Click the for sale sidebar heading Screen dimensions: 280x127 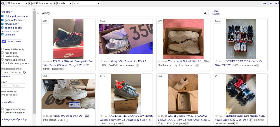click(x=7, y=12)
